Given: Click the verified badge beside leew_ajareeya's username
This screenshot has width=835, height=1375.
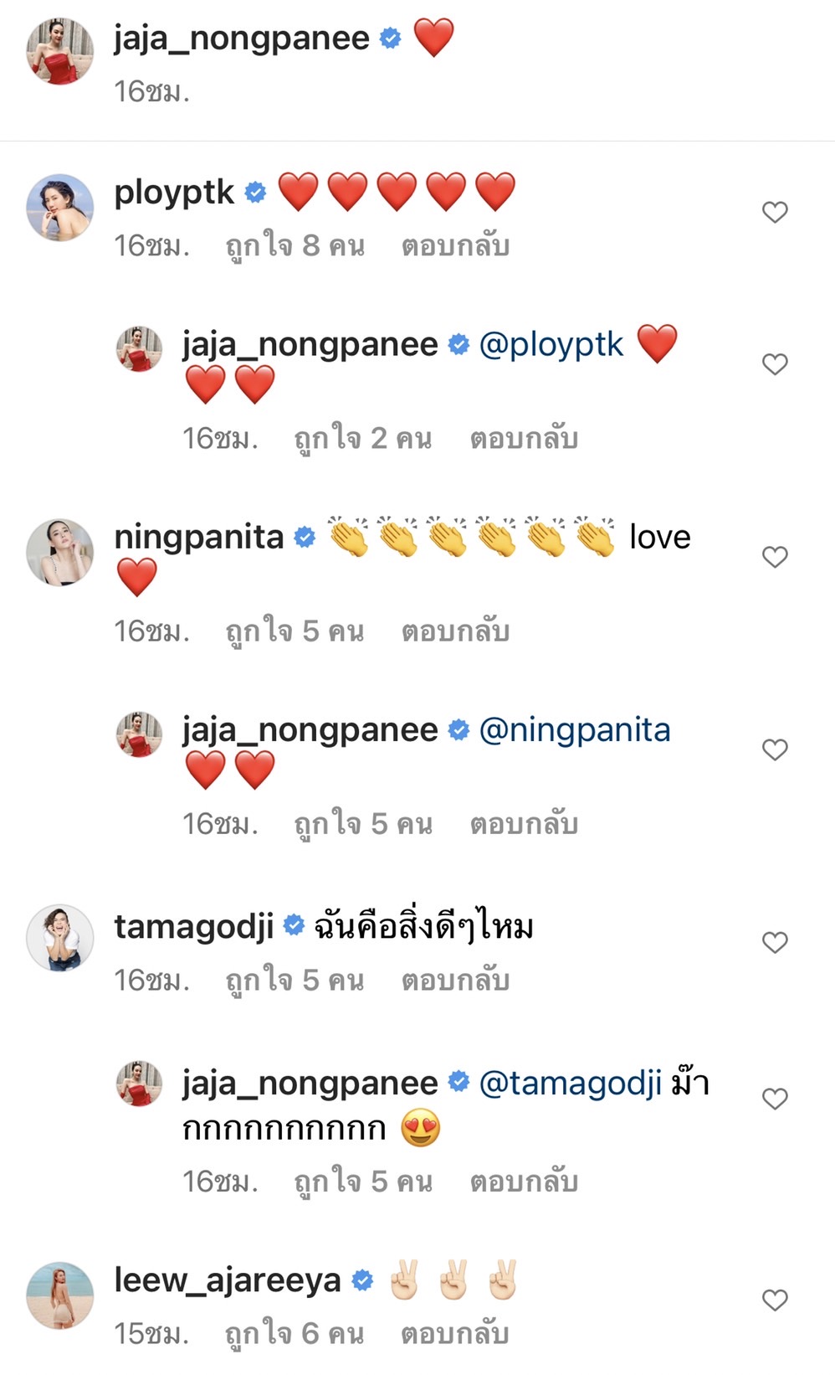Looking at the screenshot, I should coord(361,1280).
